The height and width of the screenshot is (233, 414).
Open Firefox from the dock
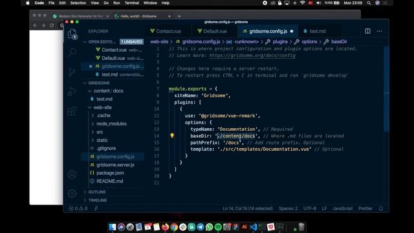pos(166,227)
